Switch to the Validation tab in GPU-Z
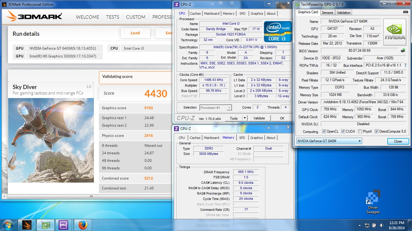The width and height of the screenshot is (412, 231). [344, 13]
